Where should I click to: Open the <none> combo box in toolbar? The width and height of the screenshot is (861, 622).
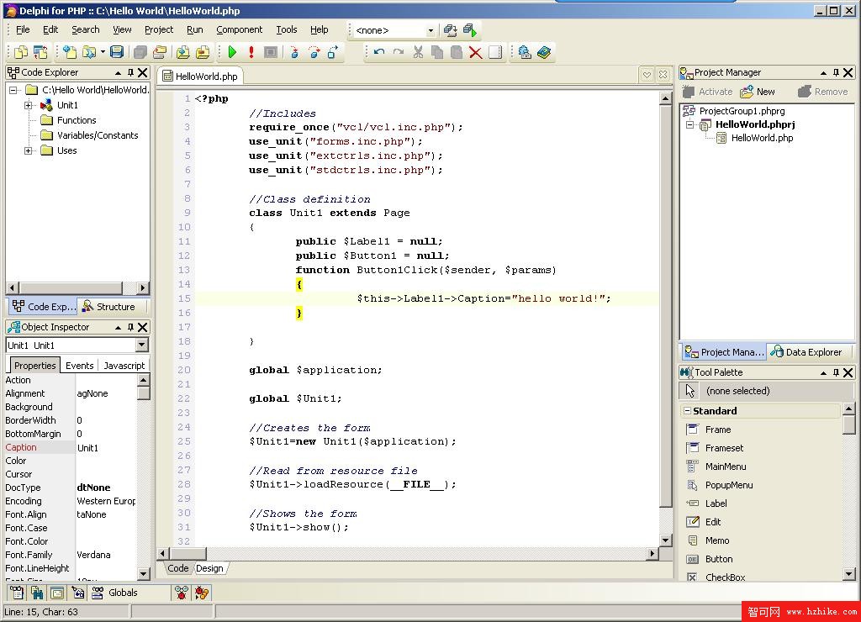click(x=430, y=30)
